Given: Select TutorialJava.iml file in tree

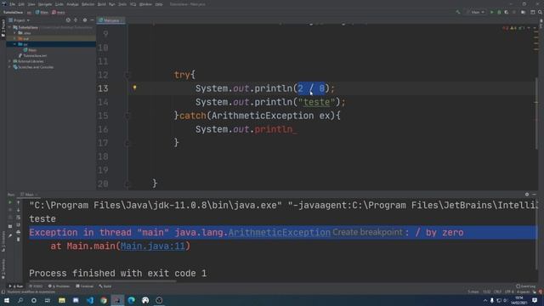Looking at the screenshot, I should (x=32, y=55).
